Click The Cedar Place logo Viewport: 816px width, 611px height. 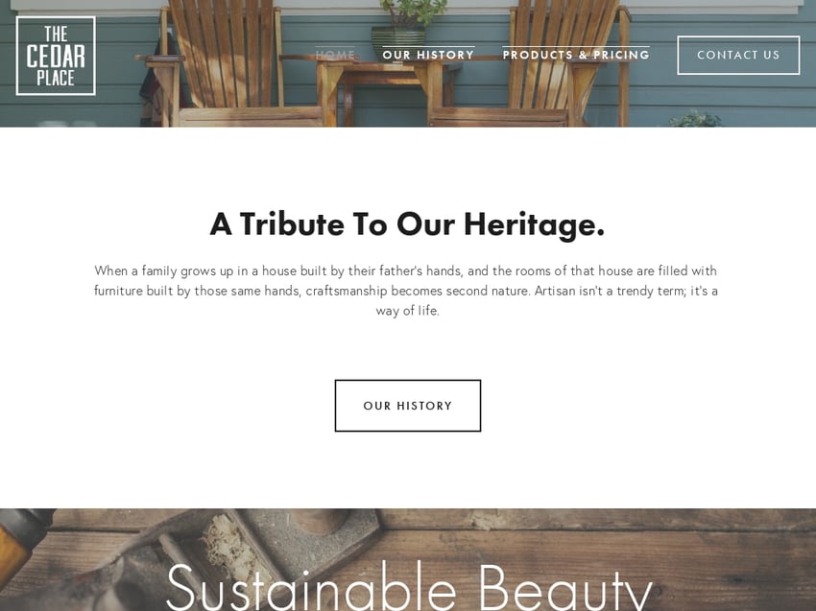(x=56, y=56)
